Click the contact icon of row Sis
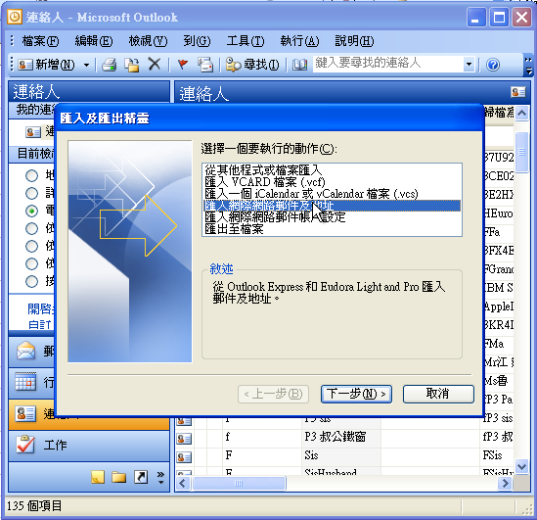This screenshot has width=537, height=520. pyautogui.click(x=184, y=457)
